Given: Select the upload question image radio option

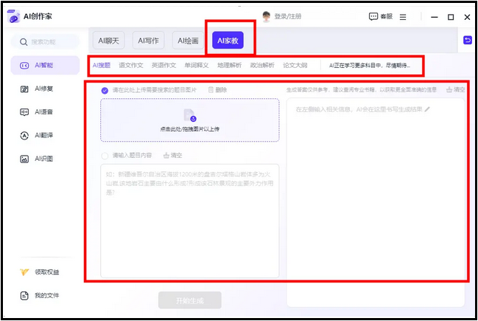Looking at the screenshot, I should [105, 90].
